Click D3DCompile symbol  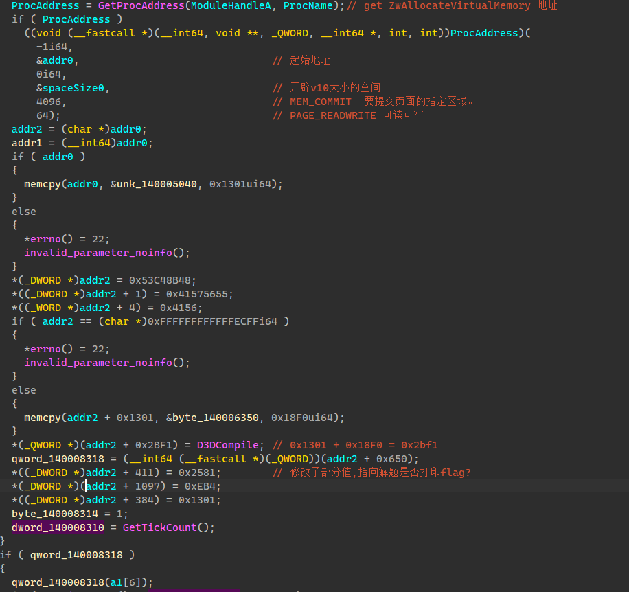(227, 445)
